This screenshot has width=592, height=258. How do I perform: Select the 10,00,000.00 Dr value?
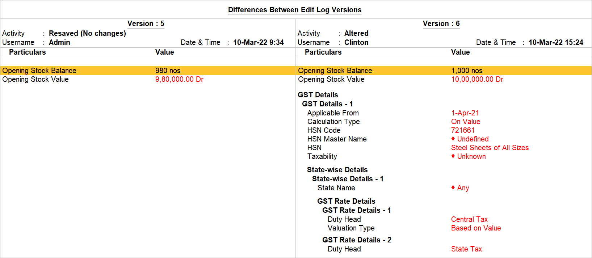point(477,79)
